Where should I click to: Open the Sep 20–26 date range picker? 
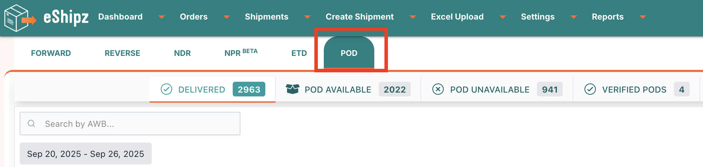pyautogui.click(x=86, y=154)
